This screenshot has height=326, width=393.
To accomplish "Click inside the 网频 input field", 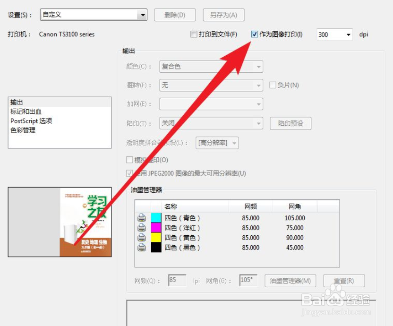I will (177, 280).
